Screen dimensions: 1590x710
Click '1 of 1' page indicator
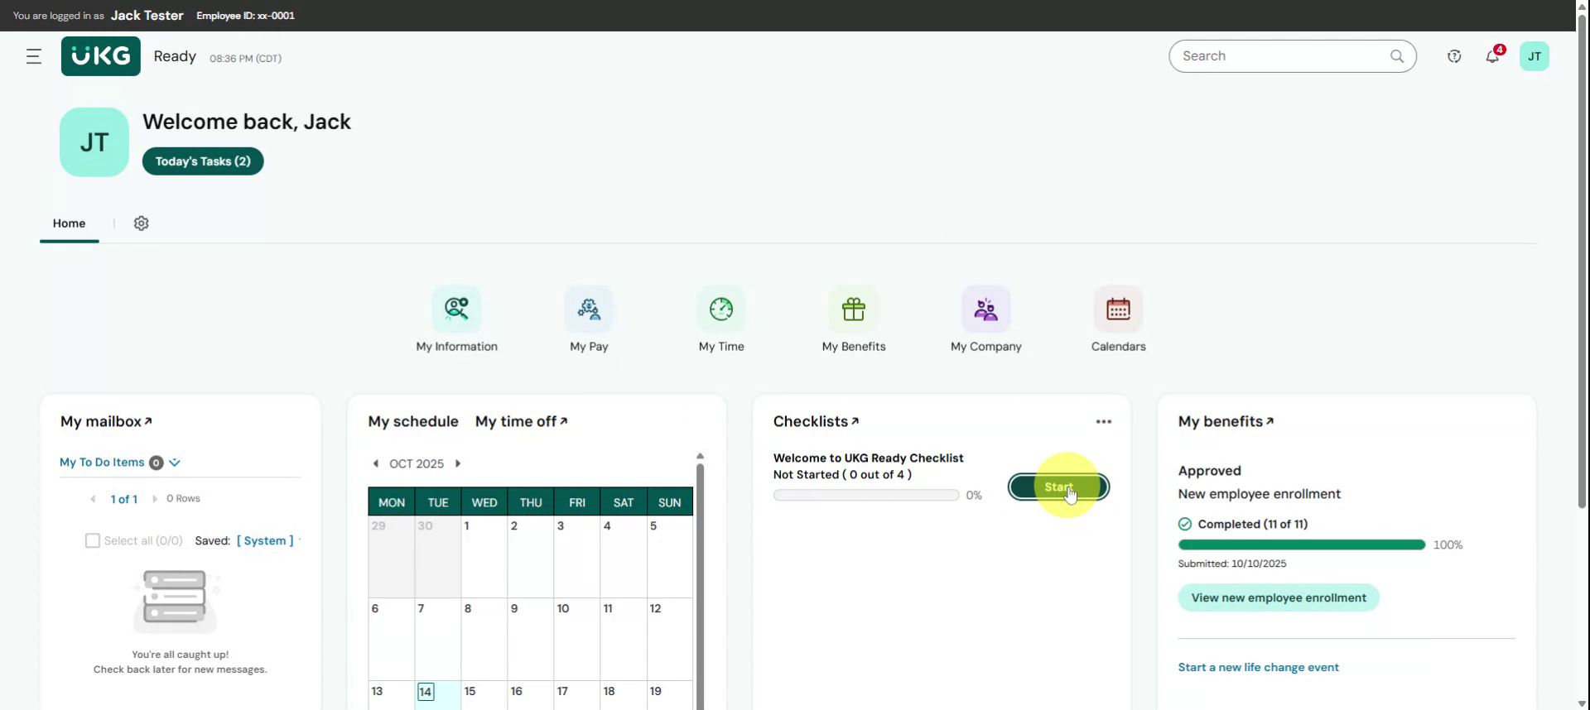(x=123, y=499)
